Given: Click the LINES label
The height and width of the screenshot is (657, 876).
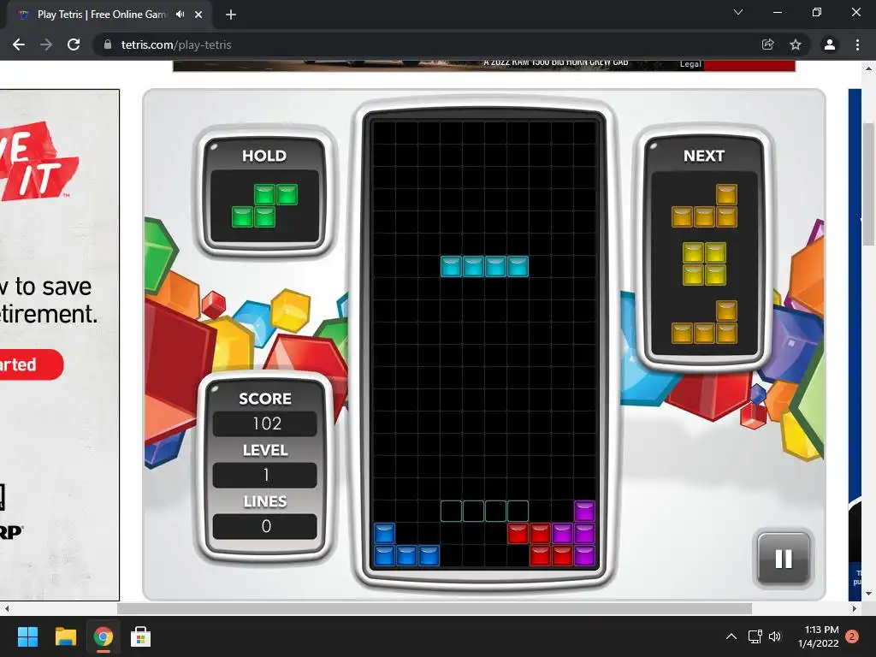Looking at the screenshot, I should (x=265, y=501).
